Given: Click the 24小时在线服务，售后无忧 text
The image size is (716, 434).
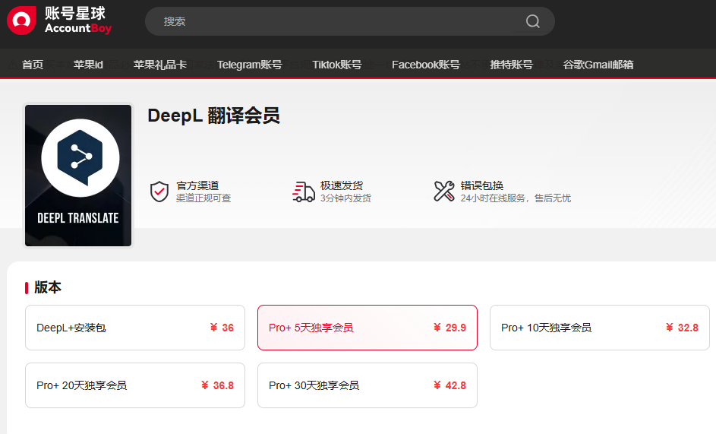Looking at the screenshot, I should tap(516, 198).
